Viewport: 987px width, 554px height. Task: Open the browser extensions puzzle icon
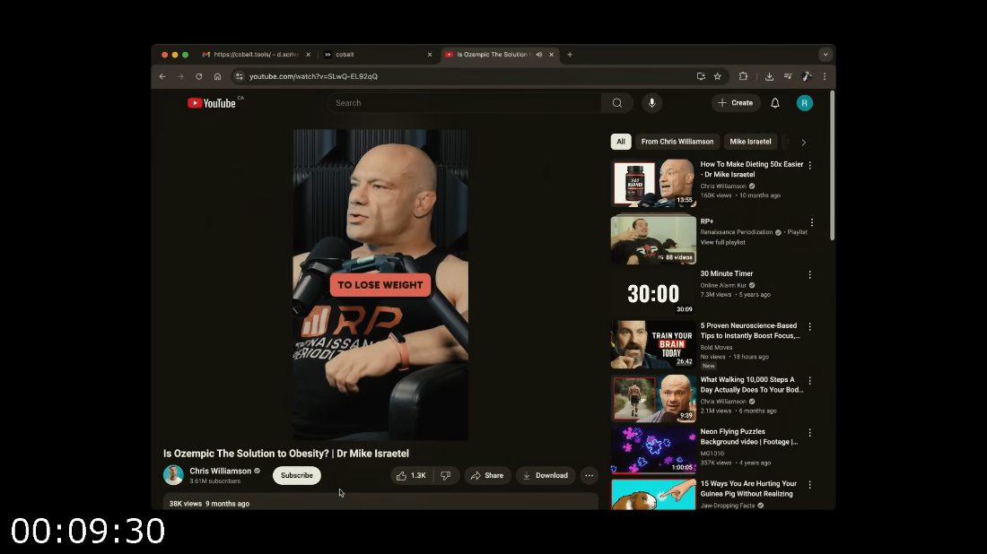pos(743,76)
